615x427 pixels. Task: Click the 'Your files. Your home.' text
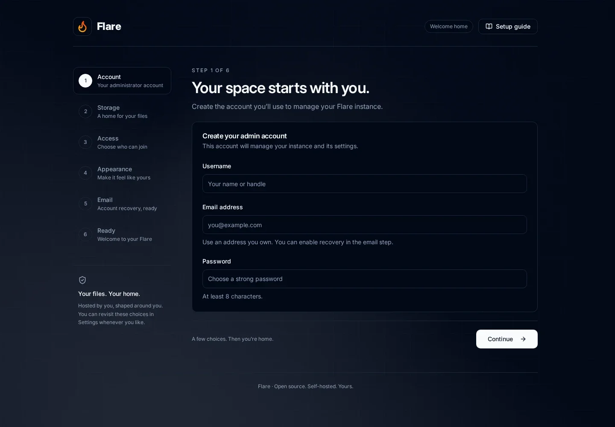(x=109, y=294)
